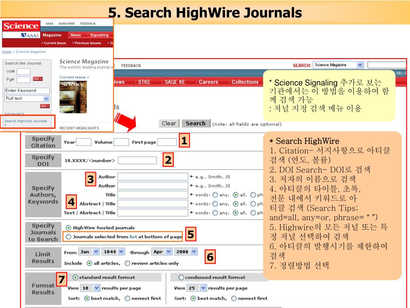Click the Science logo in the header
Image resolution: width=410 pixels, height=308 pixels.
[x=21, y=26]
